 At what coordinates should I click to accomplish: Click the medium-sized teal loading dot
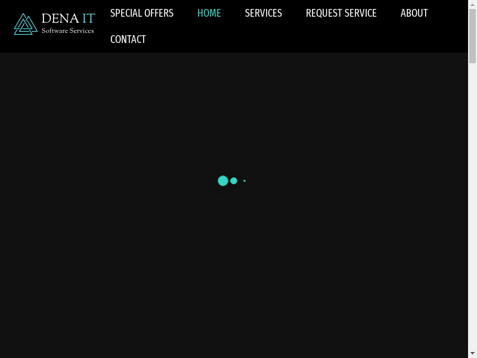tap(234, 181)
